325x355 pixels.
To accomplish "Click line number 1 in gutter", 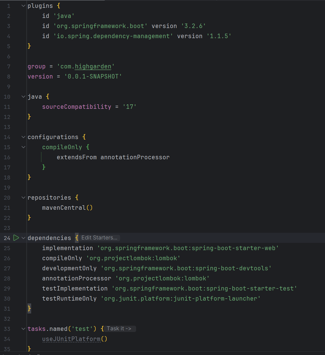I will coord(9,6).
